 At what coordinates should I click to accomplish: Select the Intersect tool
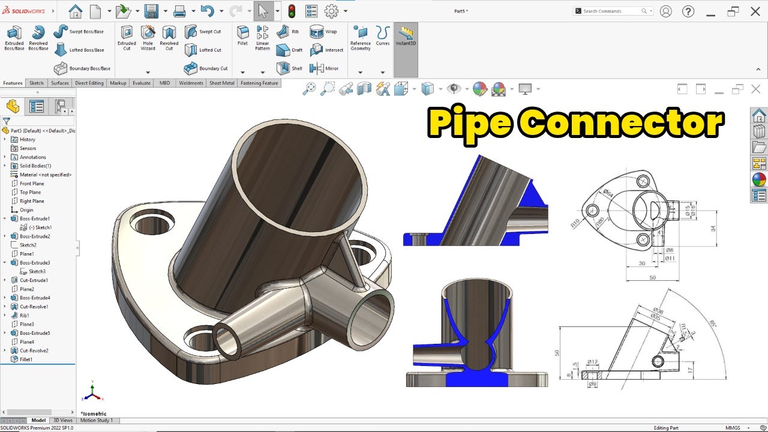[326, 50]
